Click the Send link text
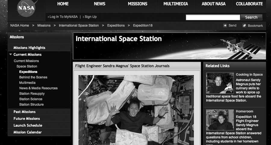271x145 pixels. [x=232, y=25]
